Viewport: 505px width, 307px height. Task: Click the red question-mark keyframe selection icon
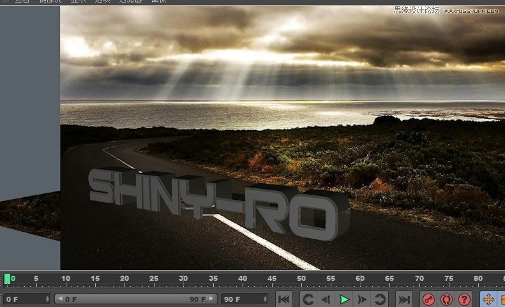coord(464,299)
